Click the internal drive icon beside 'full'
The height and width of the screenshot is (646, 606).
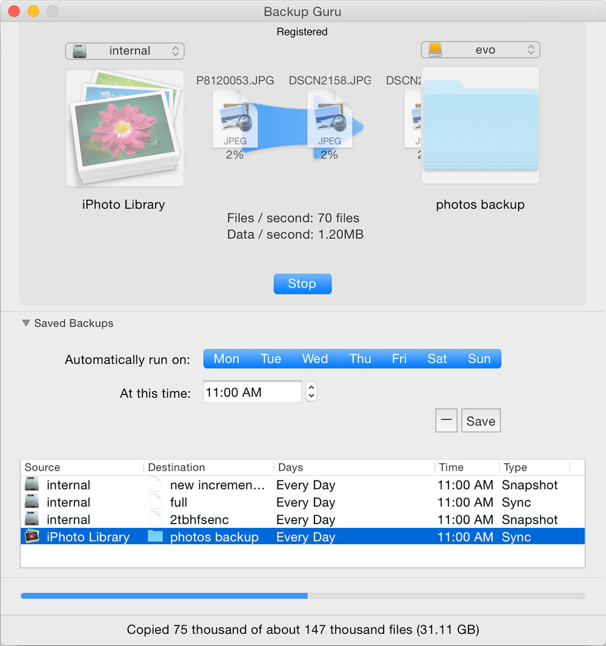(32, 502)
